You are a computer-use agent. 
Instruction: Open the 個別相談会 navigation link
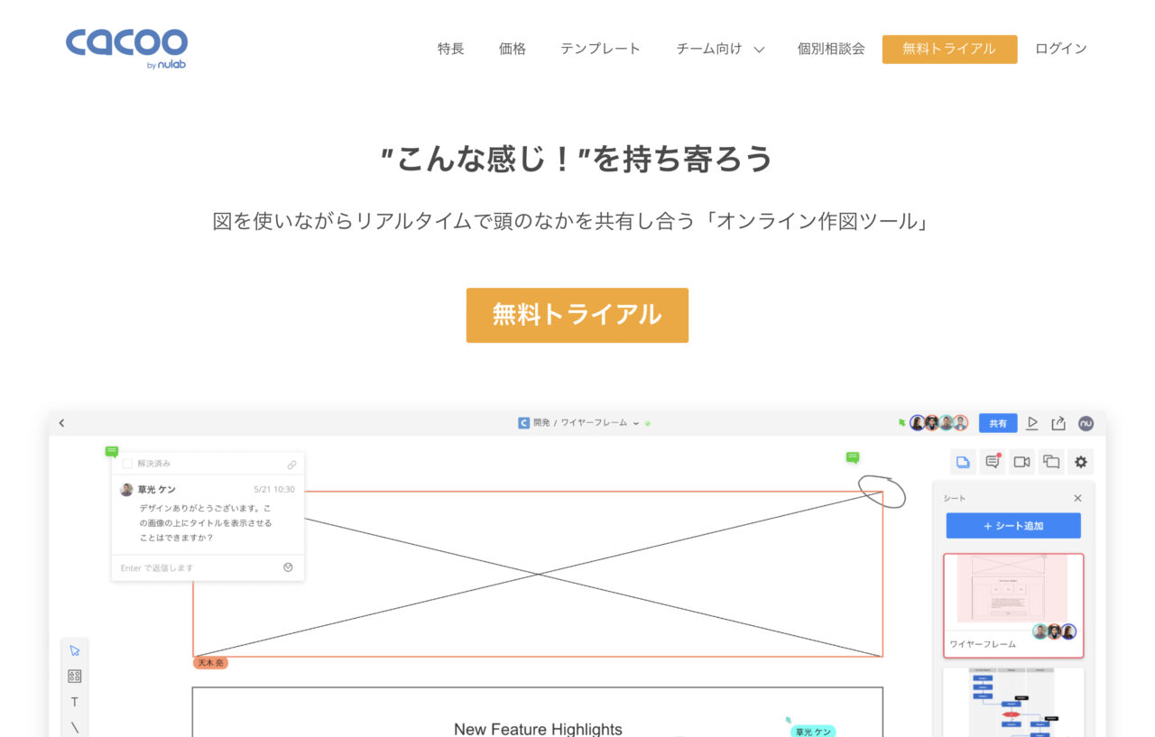(831, 49)
